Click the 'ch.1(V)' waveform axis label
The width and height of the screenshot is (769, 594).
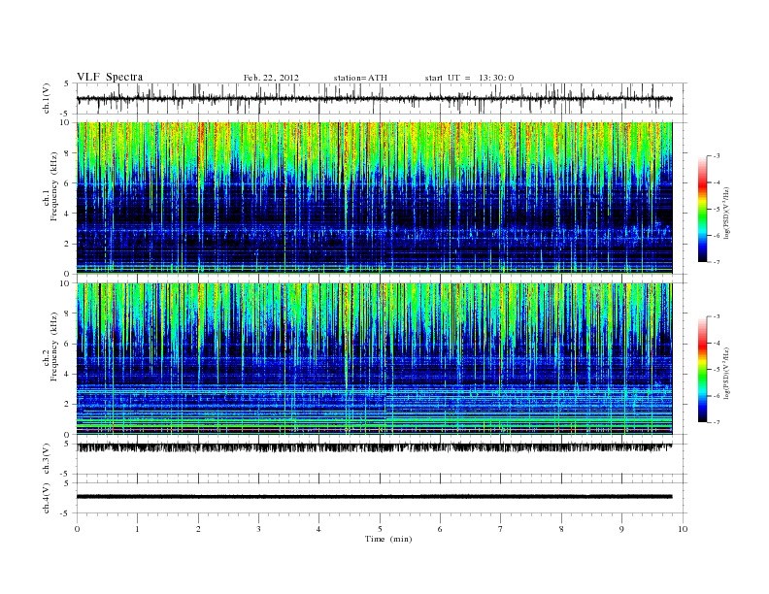47,98
